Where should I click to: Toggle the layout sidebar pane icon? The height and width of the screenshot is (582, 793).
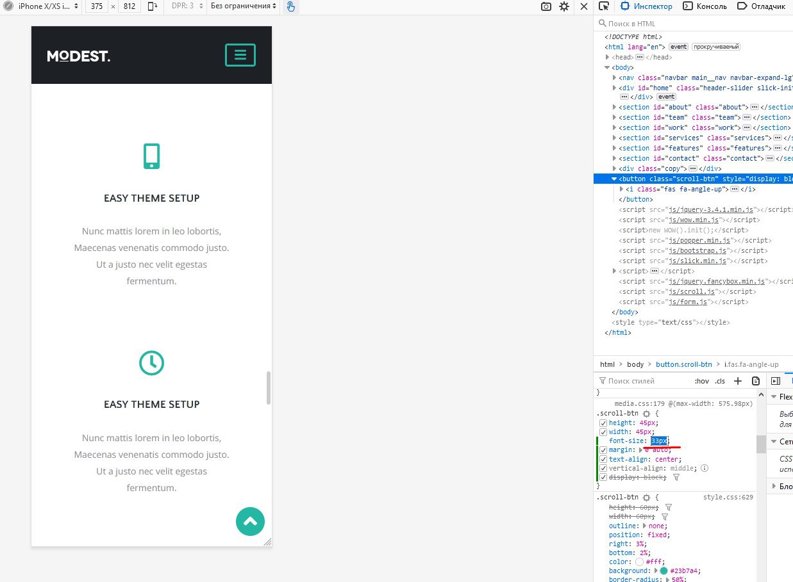tap(775, 381)
